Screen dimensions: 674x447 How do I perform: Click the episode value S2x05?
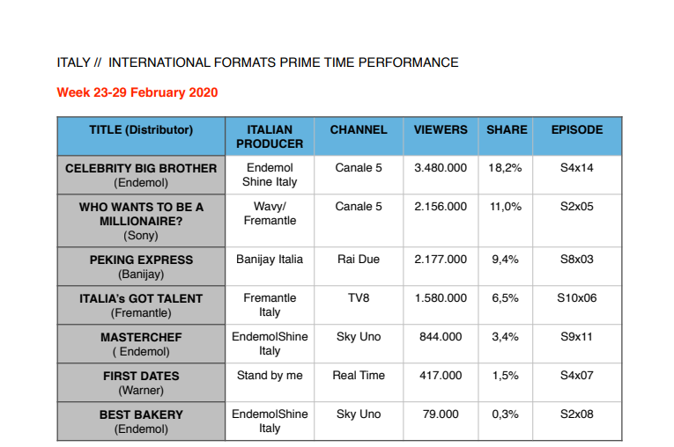click(577, 207)
